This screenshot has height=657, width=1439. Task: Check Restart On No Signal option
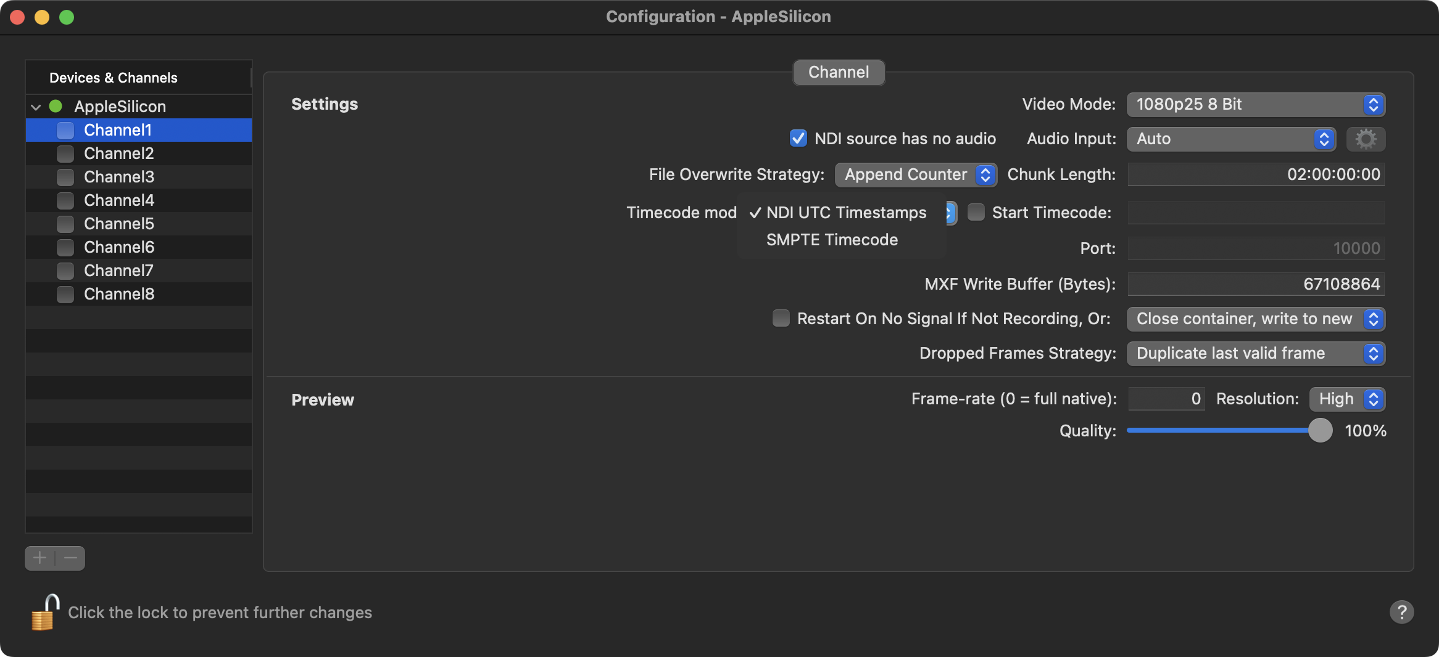pyautogui.click(x=781, y=318)
